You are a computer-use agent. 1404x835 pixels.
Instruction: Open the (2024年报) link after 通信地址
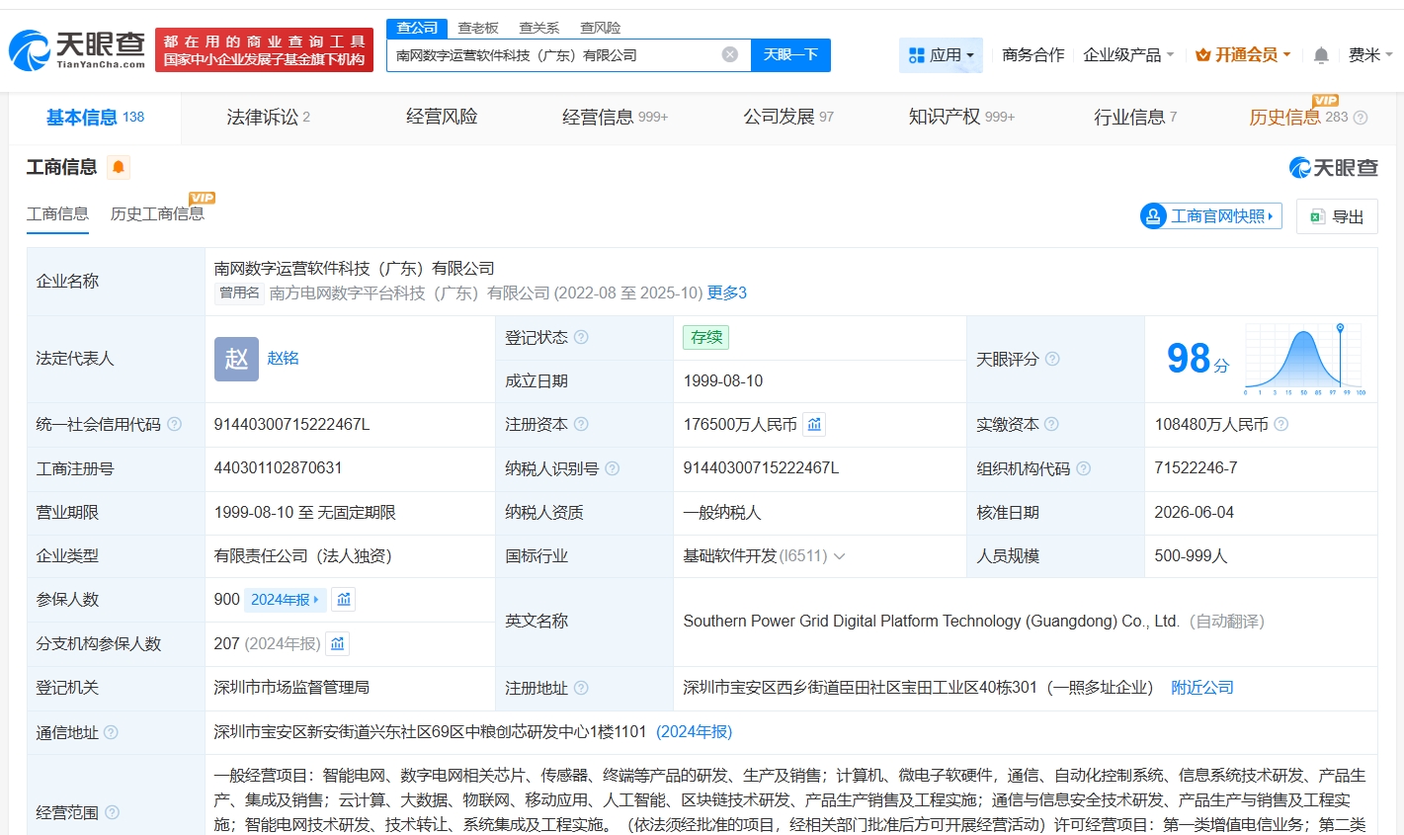(x=695, y=732)
